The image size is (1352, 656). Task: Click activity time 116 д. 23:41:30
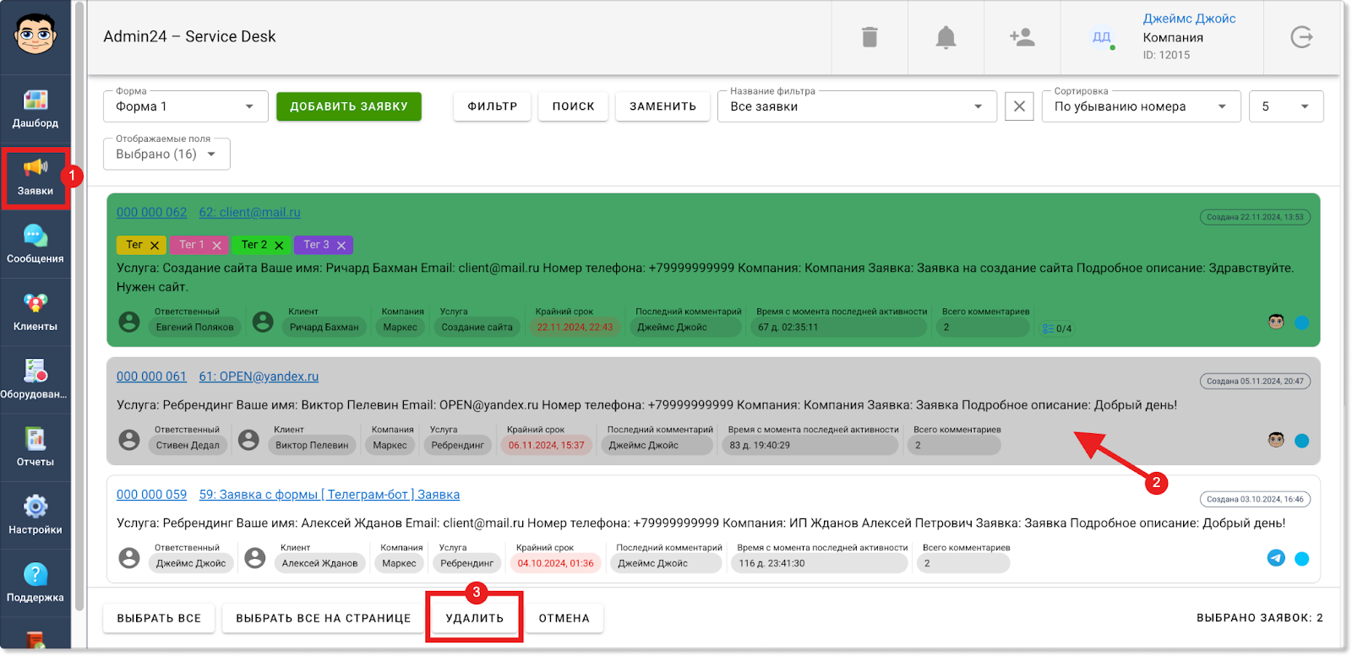click(820, 563)
